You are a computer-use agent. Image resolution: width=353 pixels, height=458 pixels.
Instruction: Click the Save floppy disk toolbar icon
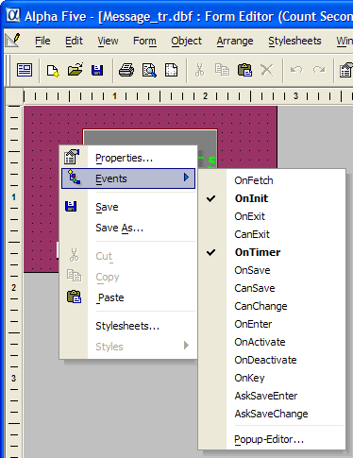click(97, 70)
